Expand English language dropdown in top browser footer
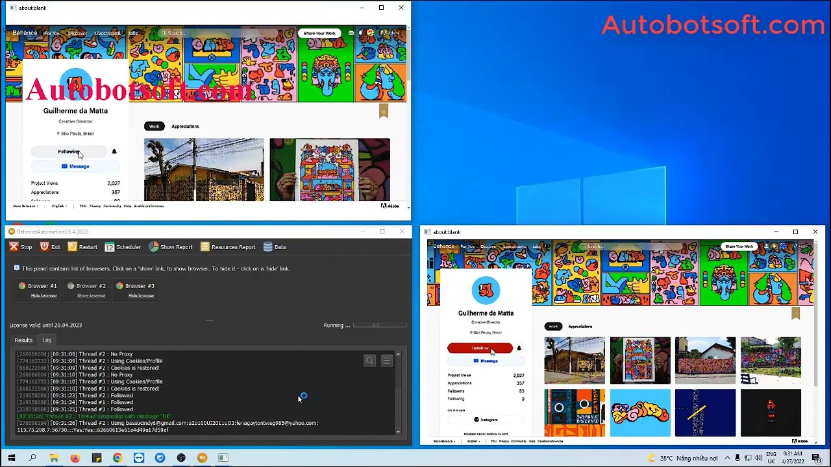The image size is (831, 467). 59,206
